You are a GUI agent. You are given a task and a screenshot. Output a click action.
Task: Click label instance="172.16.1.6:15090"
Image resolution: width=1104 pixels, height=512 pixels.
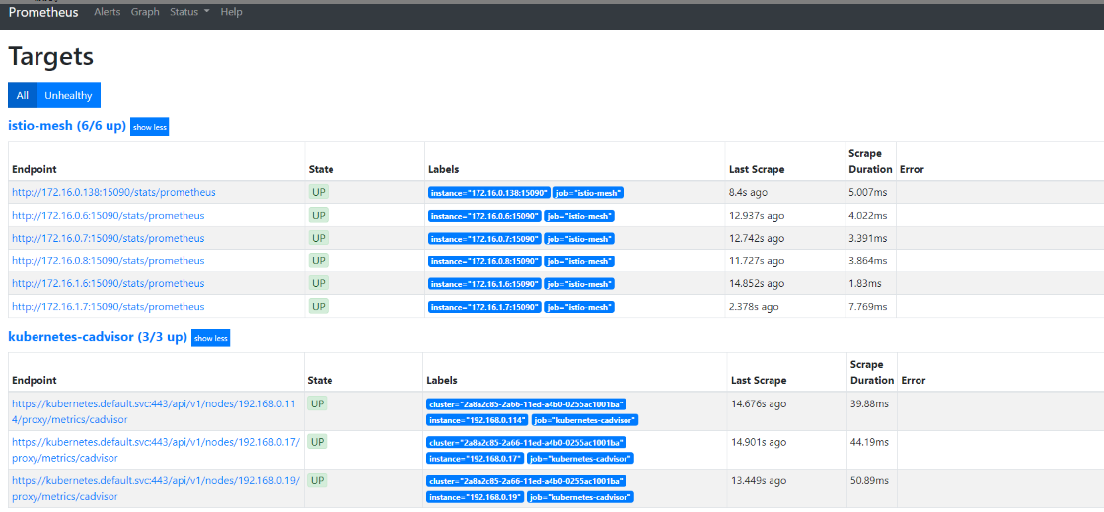484,284
